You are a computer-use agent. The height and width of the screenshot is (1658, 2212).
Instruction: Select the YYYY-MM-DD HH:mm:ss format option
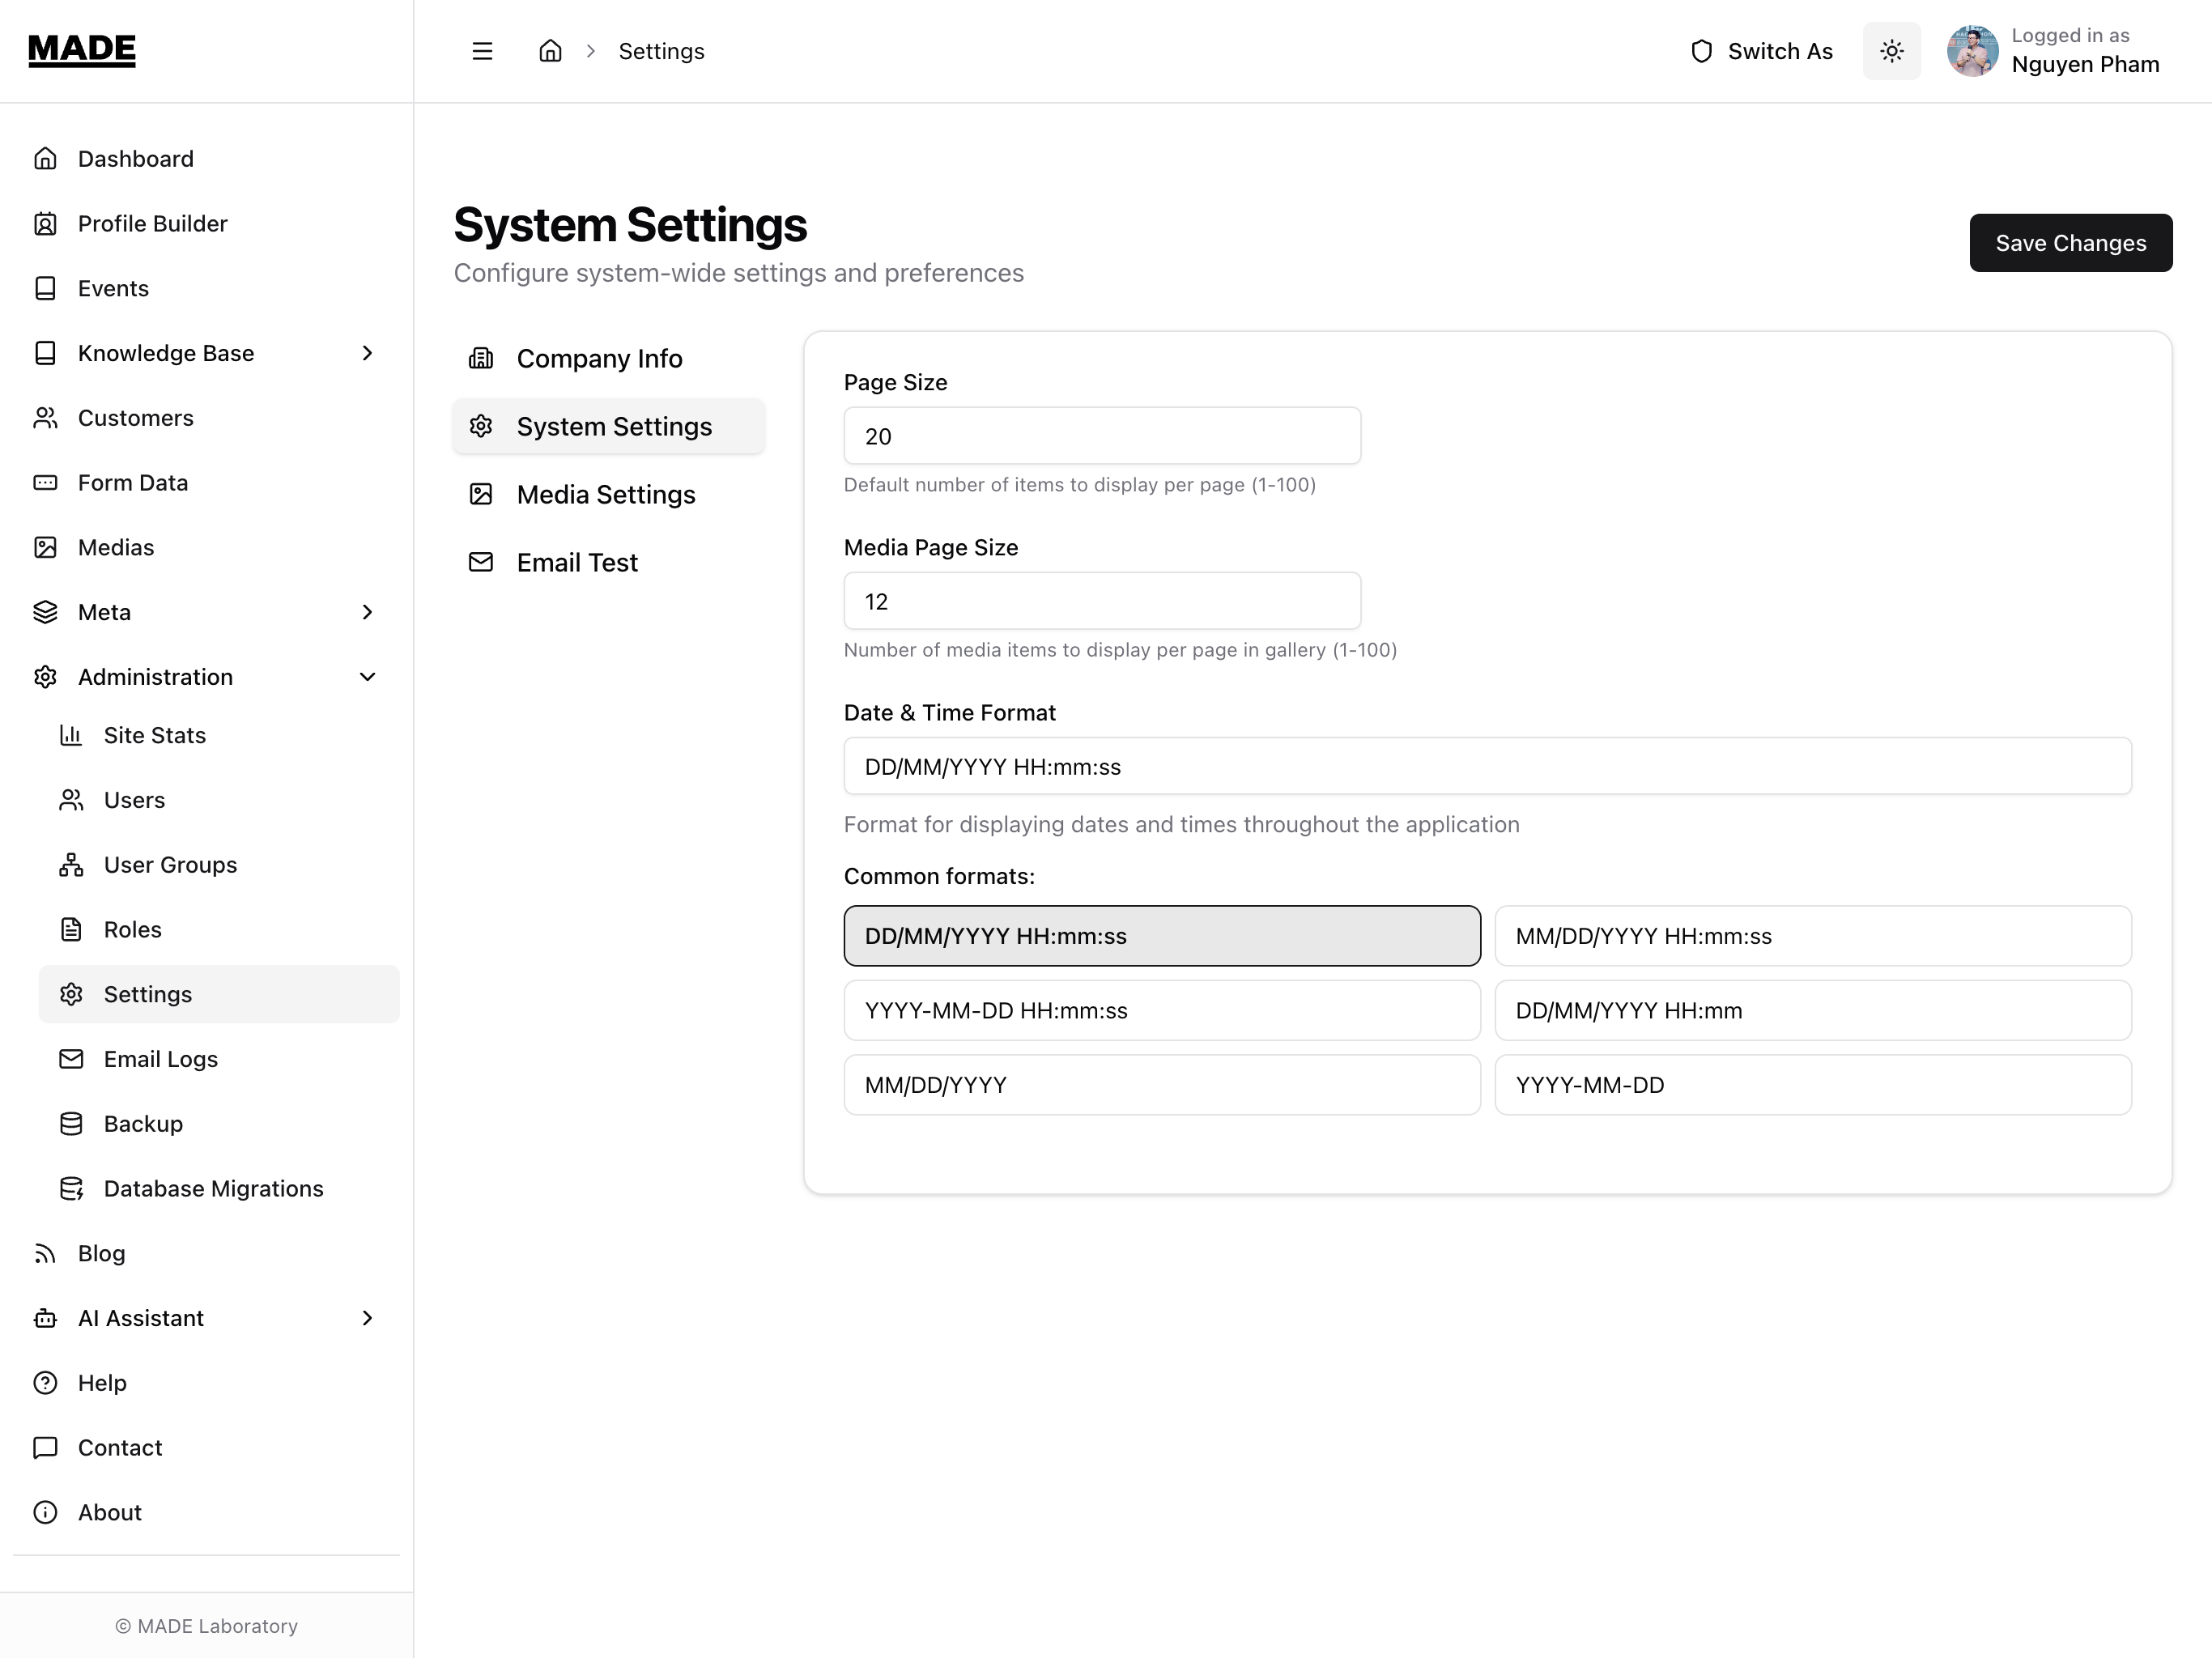pos(1161,1010)
